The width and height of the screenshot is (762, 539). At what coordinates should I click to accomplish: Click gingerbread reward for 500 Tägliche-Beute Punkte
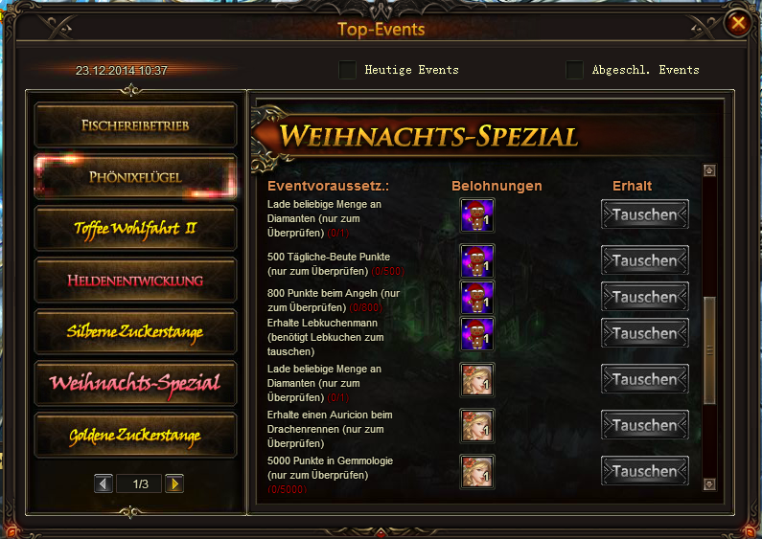click(477, 260)
